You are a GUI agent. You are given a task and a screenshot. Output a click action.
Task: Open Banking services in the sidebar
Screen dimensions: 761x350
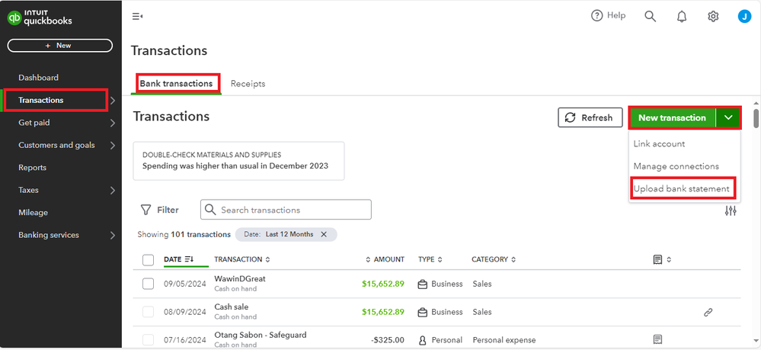tap(49, 235)
